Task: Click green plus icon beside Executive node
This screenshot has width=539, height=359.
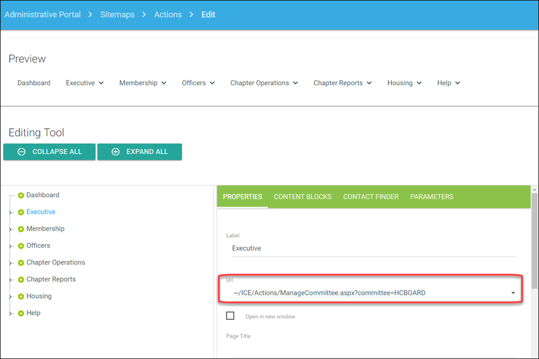Action: pyautogui.click(x=21, y=212)
